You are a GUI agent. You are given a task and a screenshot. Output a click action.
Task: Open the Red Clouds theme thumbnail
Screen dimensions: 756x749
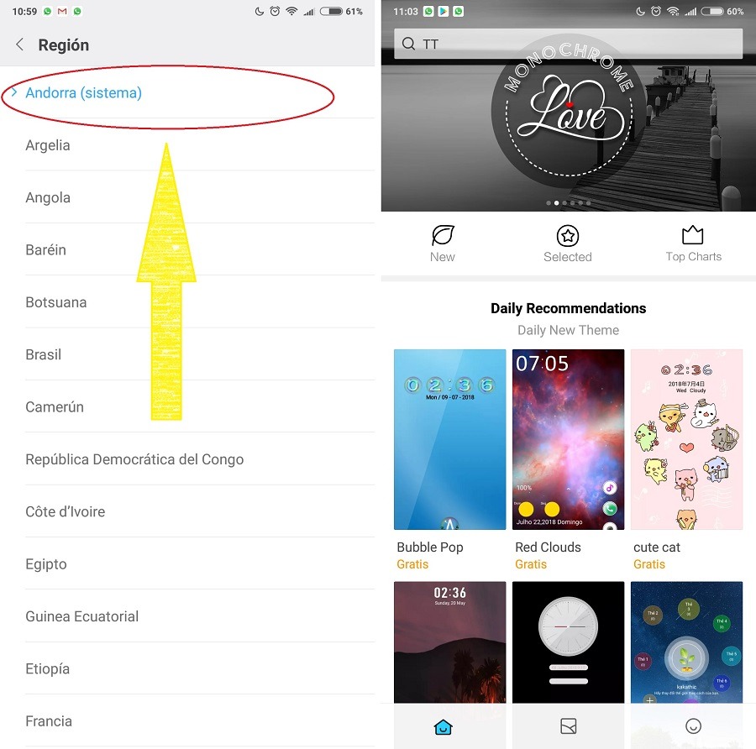click(x=568, y=439)
